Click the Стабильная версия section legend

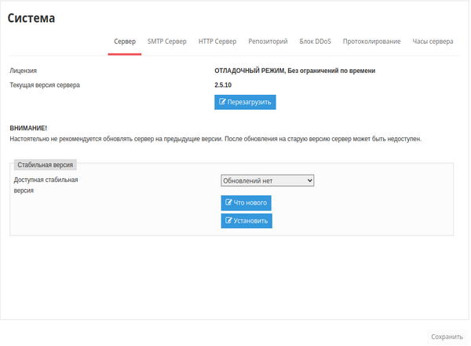pyautogui.click(x=45, y=165)
